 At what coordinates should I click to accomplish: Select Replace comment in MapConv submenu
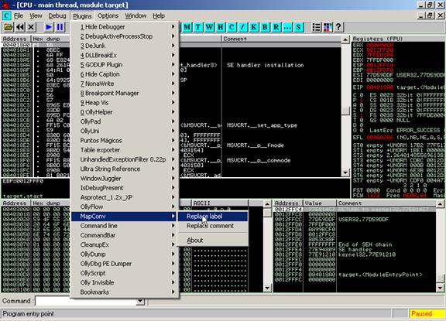coord(213,226)
